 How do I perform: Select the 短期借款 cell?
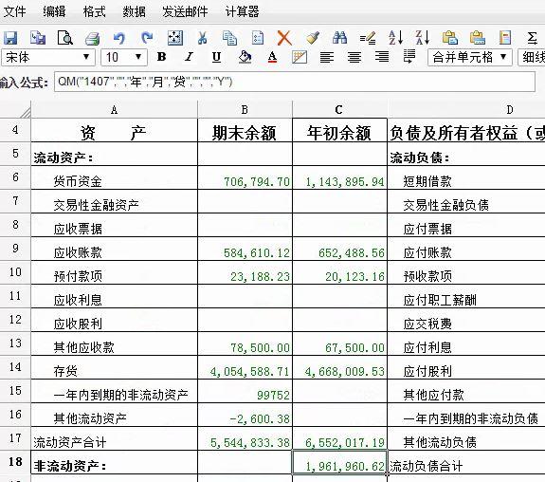pos(466,177)
